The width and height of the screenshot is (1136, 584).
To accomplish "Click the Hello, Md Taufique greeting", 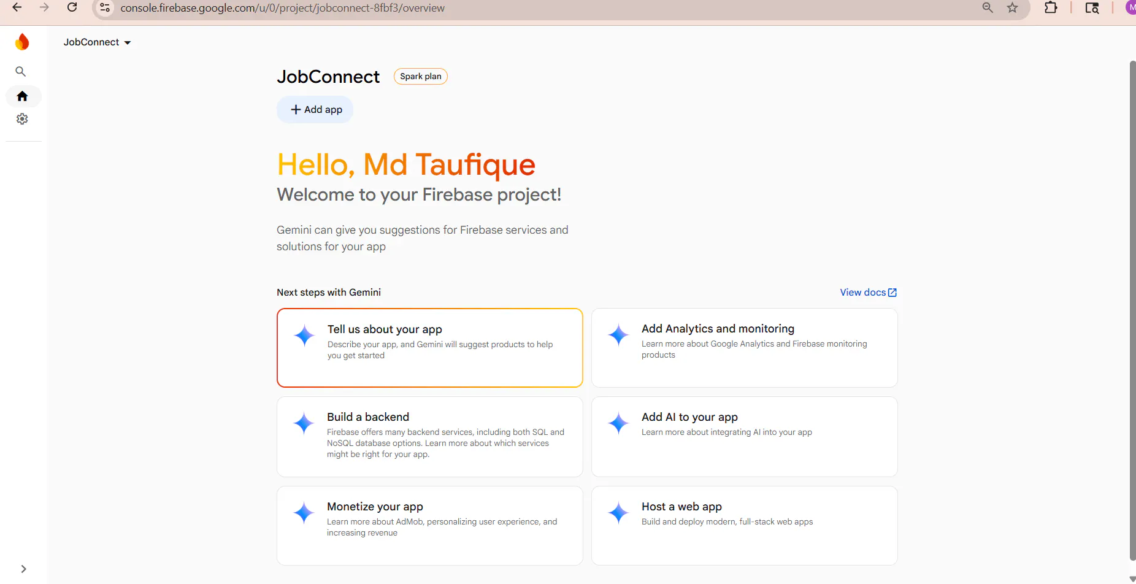I will click(406, 165).
